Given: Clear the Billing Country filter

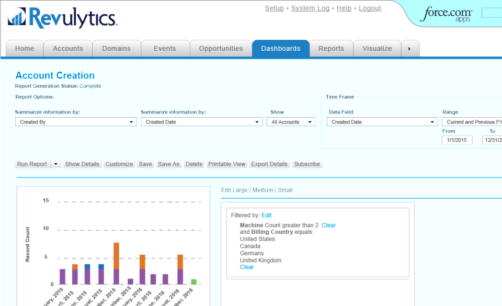Looking at the screenshot, I should point(246,267).
